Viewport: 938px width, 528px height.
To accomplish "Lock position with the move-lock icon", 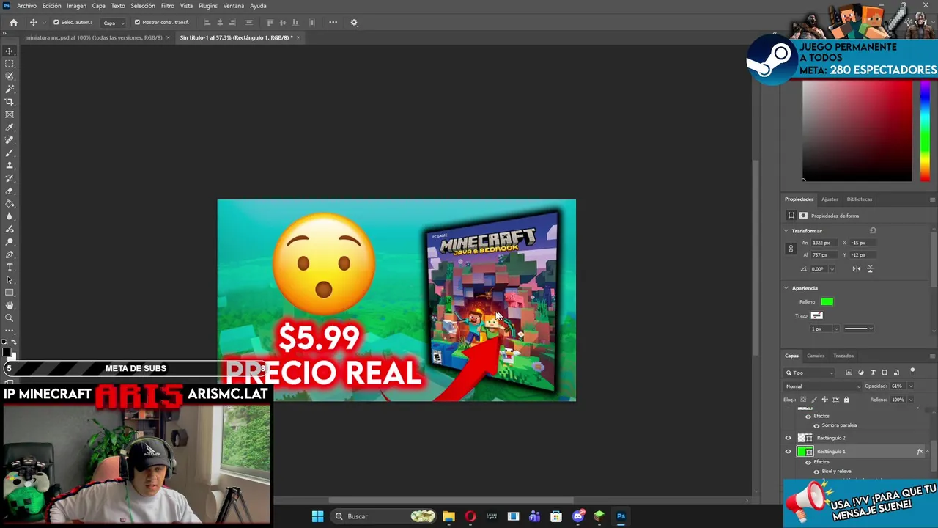I will click(x=824, y=400).
